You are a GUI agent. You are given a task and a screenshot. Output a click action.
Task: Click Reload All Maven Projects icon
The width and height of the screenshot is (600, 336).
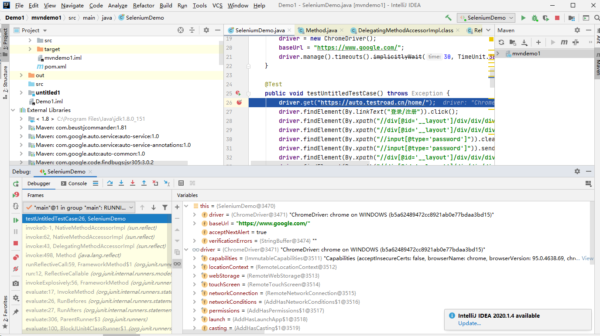click(501, 42)
